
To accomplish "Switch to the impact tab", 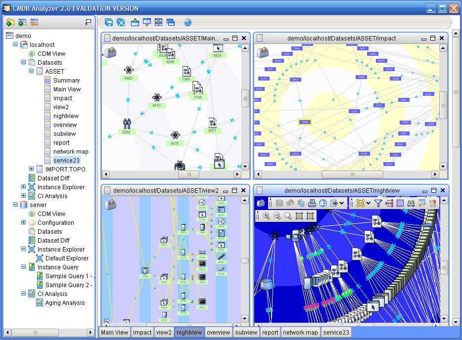I will tap(142, 333).
